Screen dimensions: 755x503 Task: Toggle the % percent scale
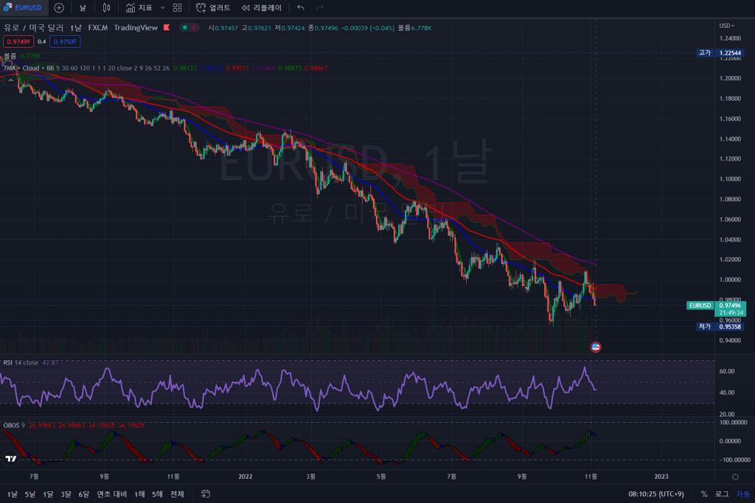[704, 493]
